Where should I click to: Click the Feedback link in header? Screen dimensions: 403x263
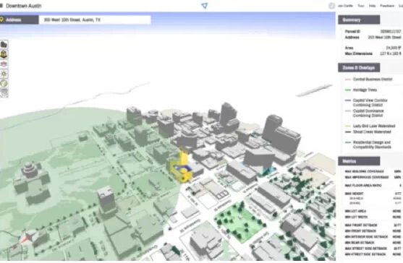click(387, 6)
